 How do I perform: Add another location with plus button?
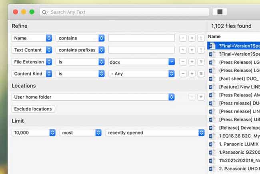click(x=201, y=97)
